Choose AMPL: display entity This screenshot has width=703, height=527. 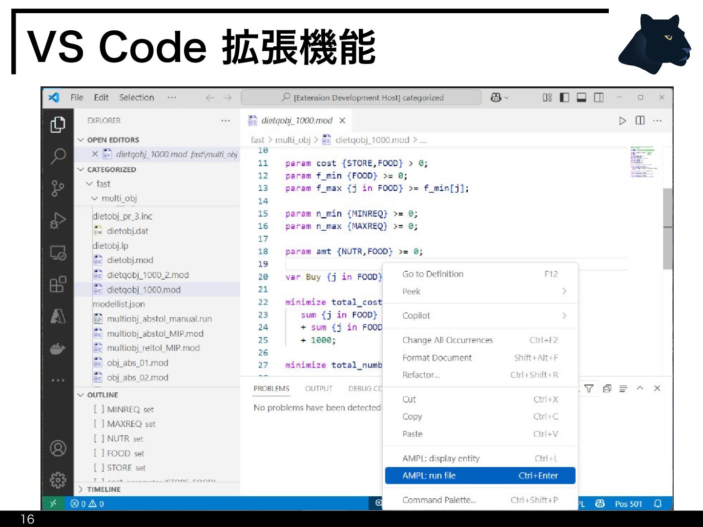pyautogui.click(x=480, y=459)
